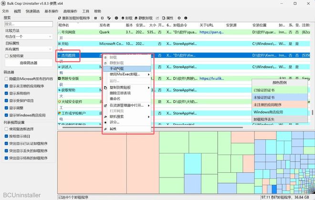Click the 火绒安全软件 app icon in list
Viewport: 315px width, 200px height.
coord(60,102)
